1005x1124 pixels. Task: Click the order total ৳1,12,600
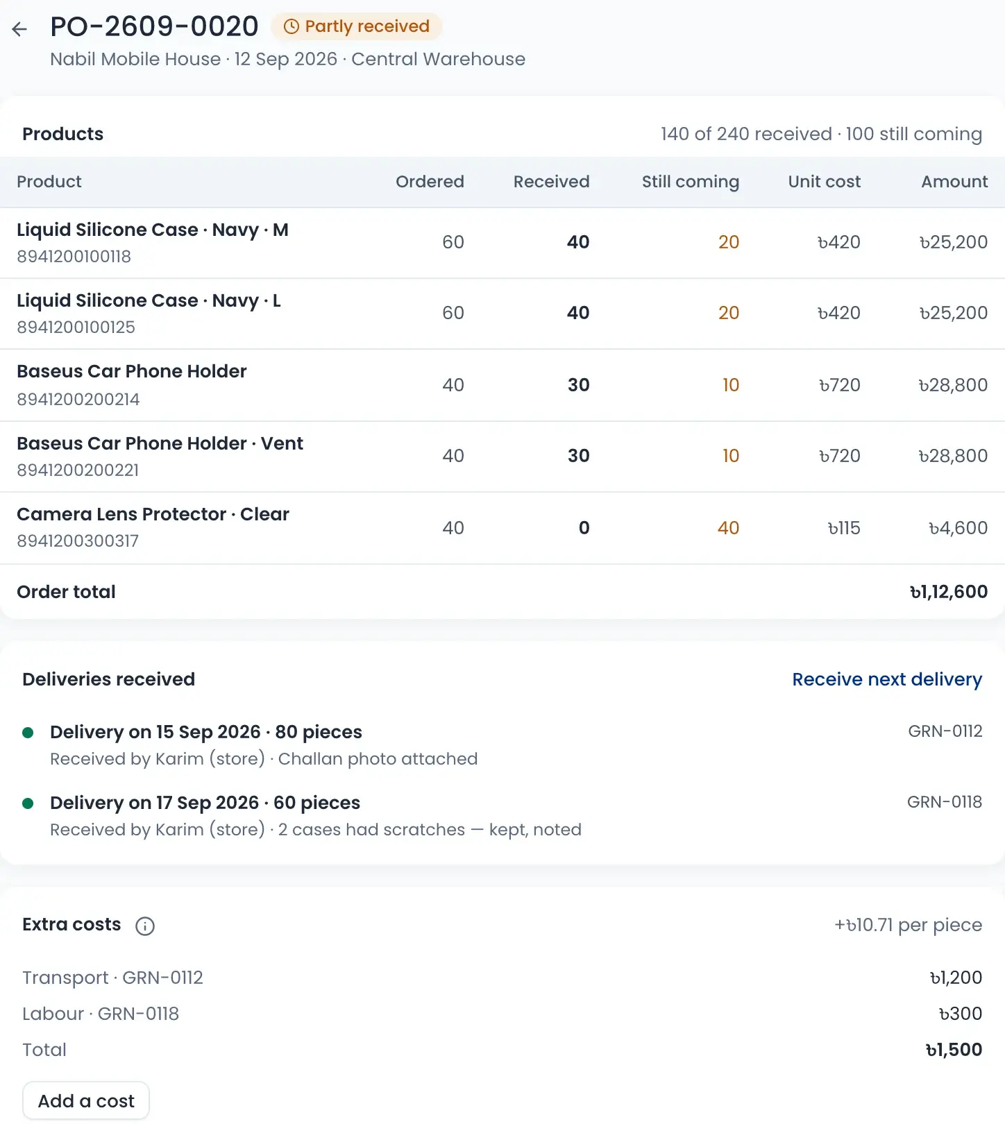tap(949, 592)
